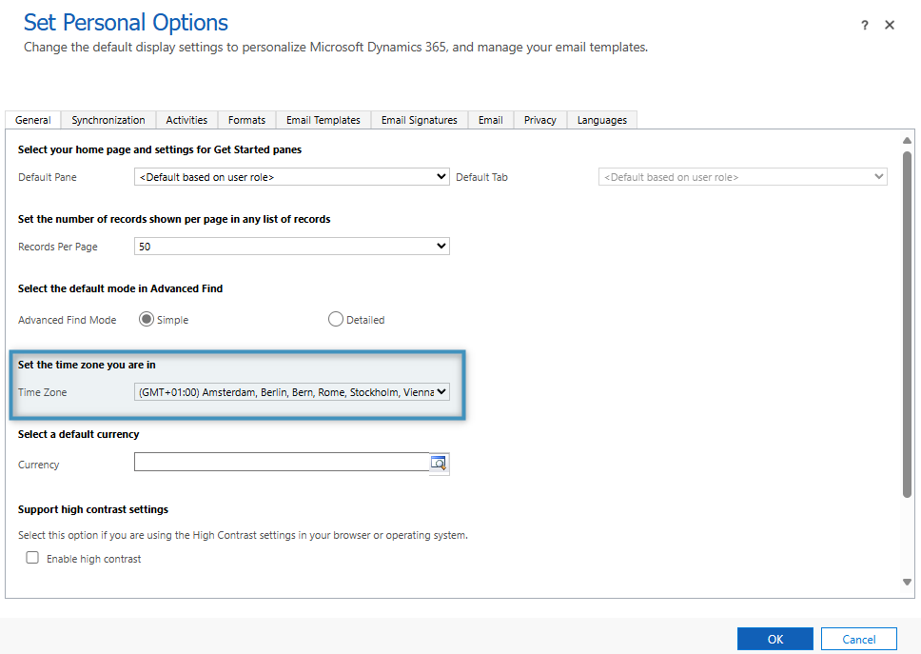
Task: Click the currency lookup icon
Action: 439,464
